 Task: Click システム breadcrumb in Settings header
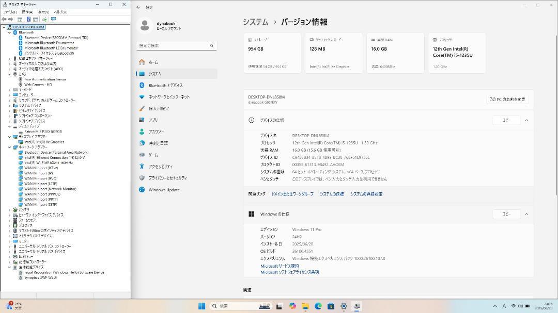[256, 22]
